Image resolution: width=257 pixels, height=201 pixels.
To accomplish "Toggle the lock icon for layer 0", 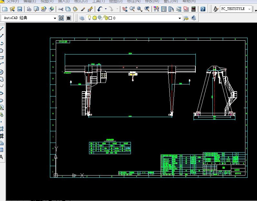I will 105,18.
